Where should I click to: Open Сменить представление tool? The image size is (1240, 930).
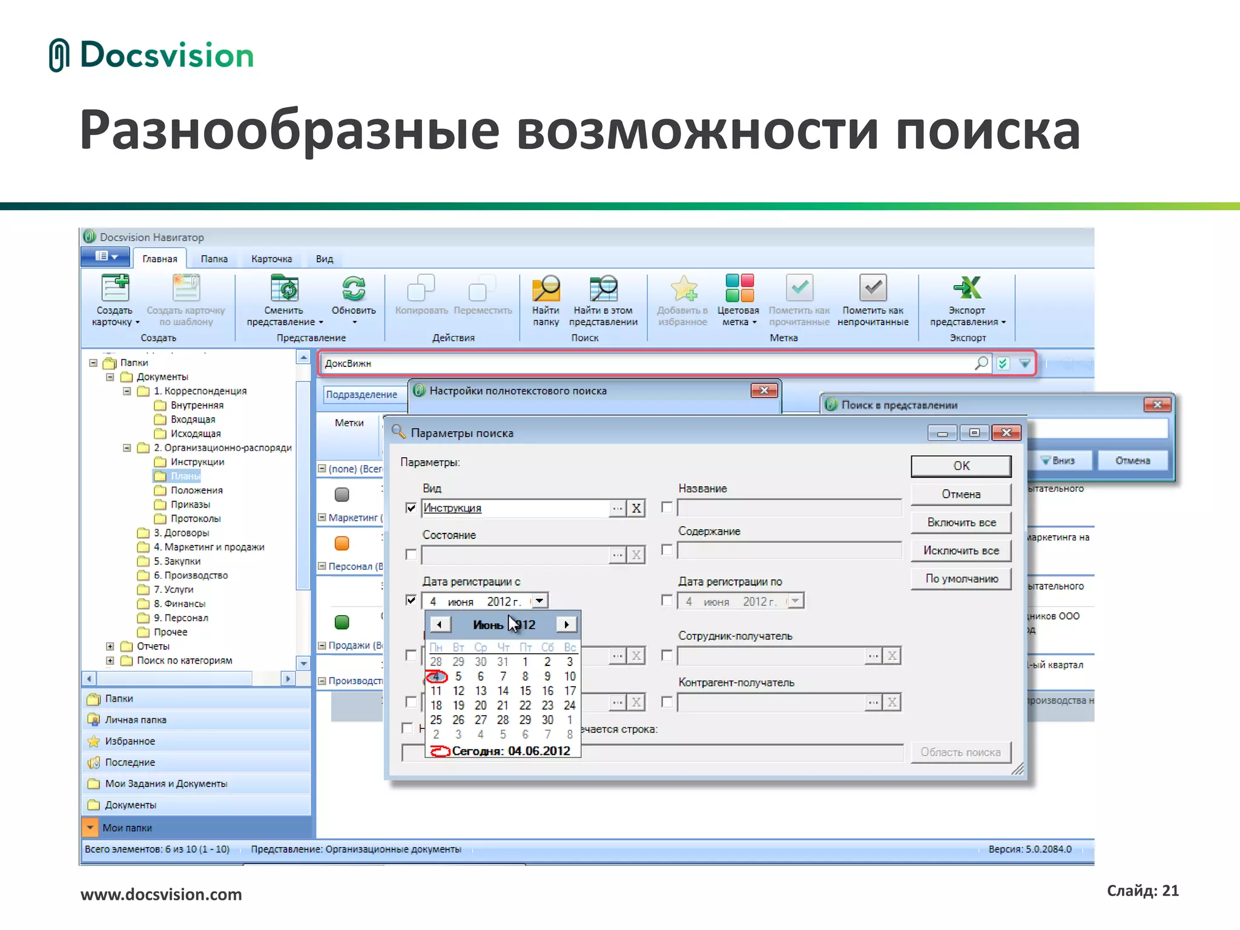[x=285, y=288]
